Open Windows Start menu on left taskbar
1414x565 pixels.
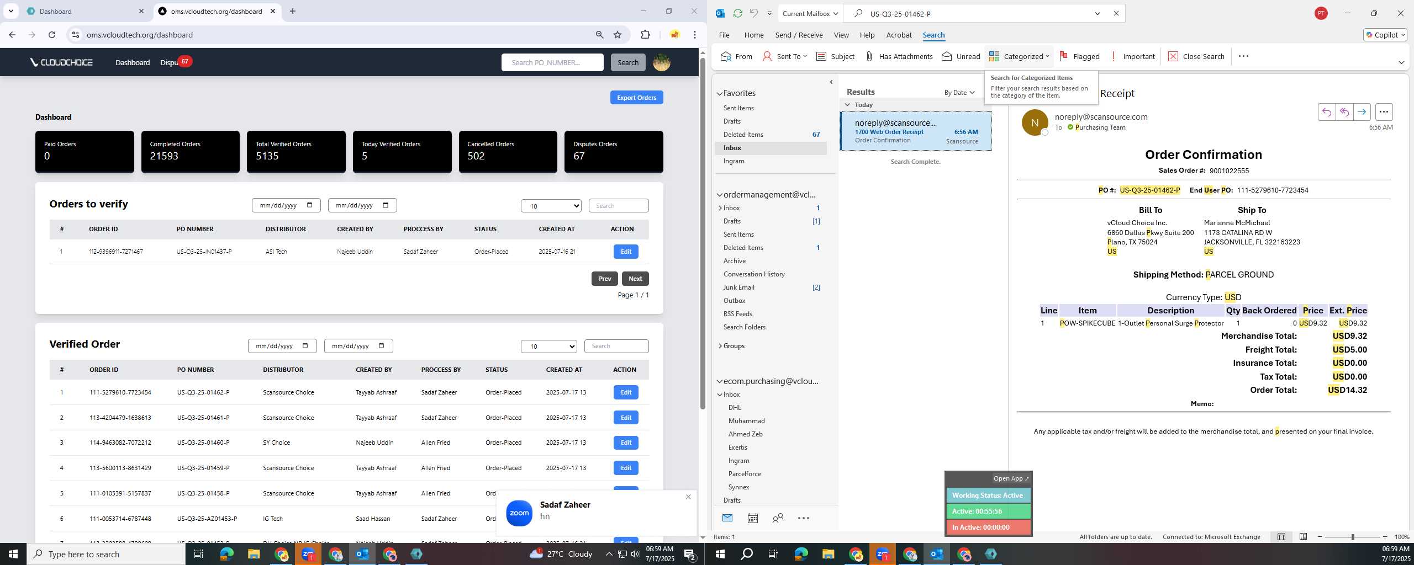click(13, 554)
